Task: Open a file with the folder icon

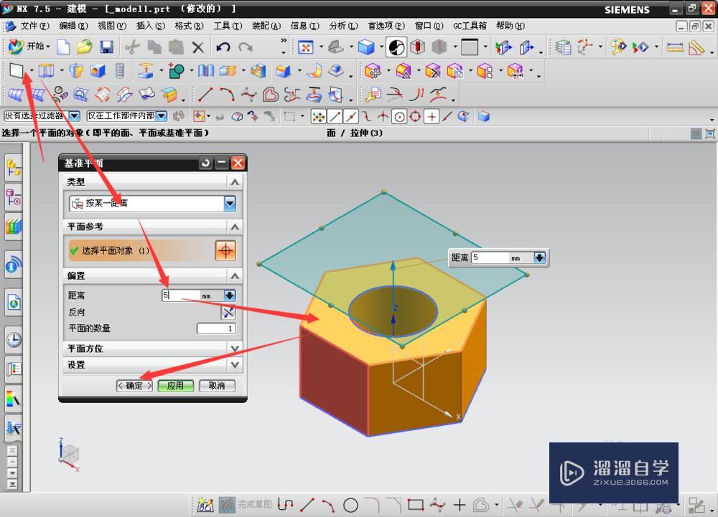Action: tap(85, 47)
